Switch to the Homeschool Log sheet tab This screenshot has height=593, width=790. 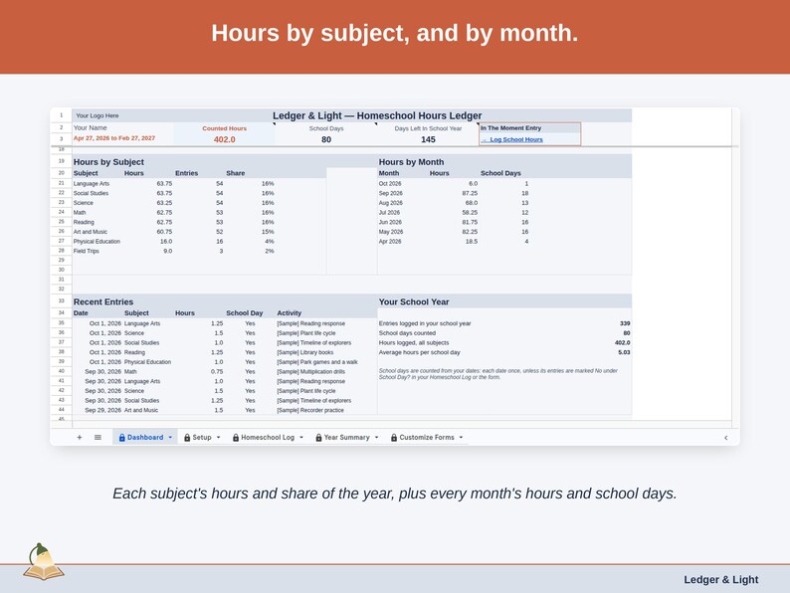click(268, 438)
